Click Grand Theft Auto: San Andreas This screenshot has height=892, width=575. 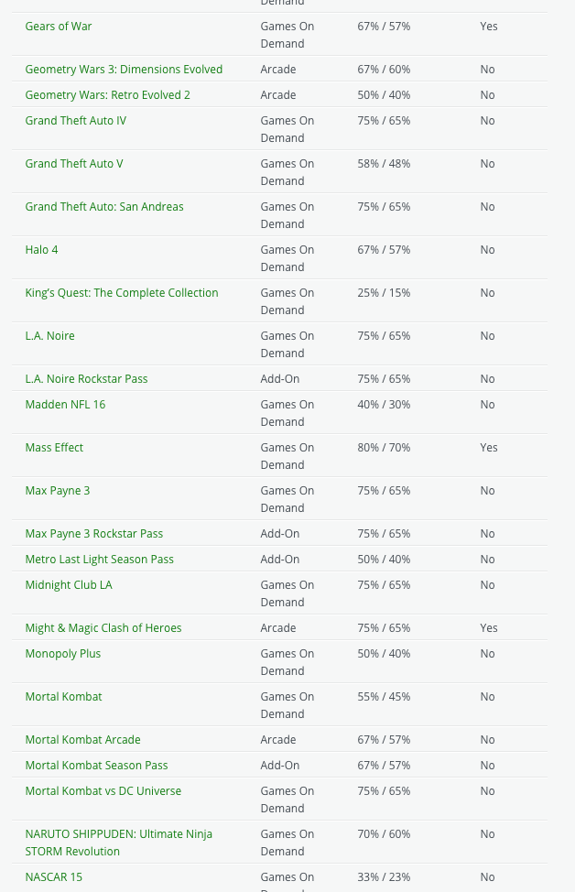click(x=104, y=207)
